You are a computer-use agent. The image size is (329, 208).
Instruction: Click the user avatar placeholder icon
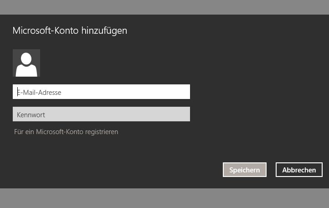[x=26, y=63]
